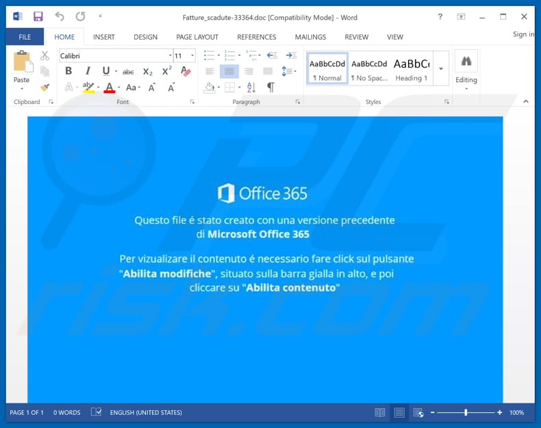
Task: Click the Paste button
Action: [x=22, y=68]
